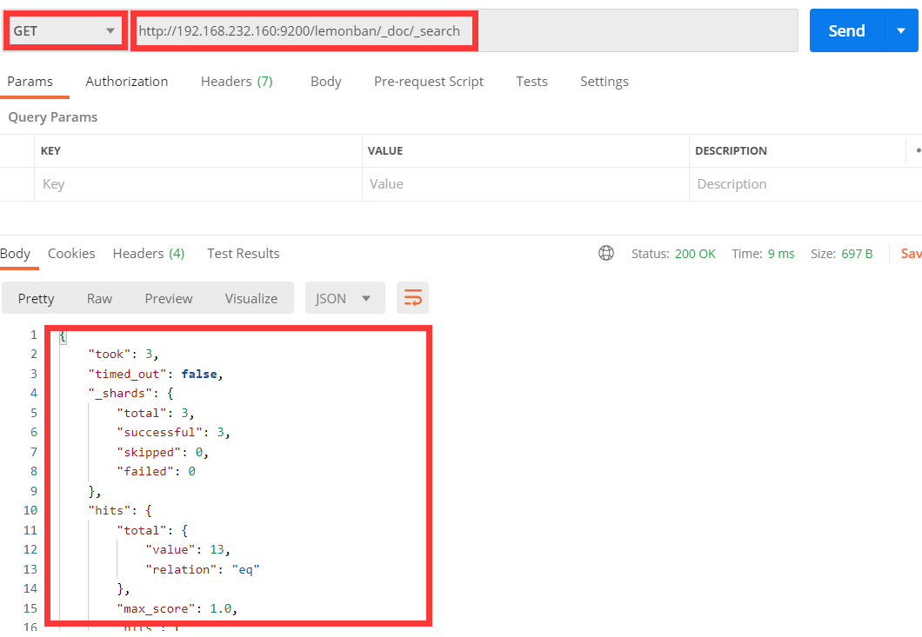The image size is (922, 637).
Task: Click the "failed": 0 line
Action: click(x=156, y=472)
